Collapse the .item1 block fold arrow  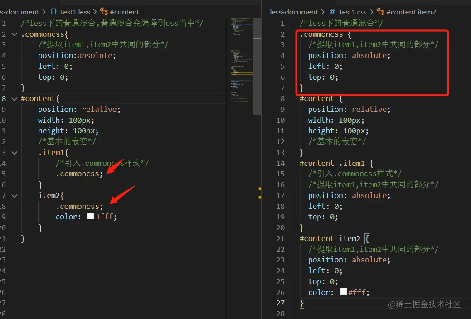point(14,153)
